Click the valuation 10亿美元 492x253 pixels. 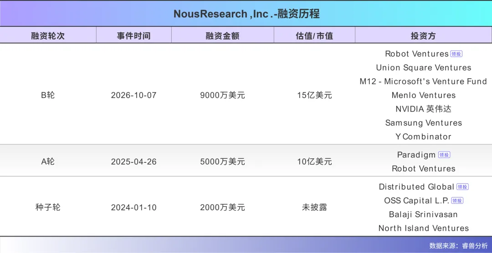314,162
